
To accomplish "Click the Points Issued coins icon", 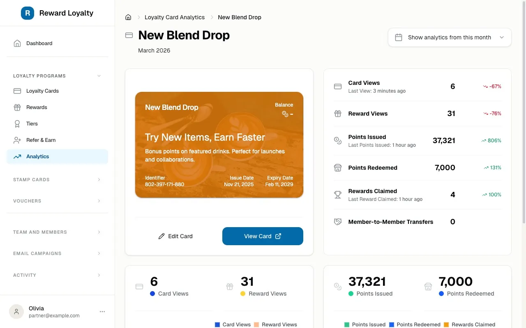I will 337,141.
